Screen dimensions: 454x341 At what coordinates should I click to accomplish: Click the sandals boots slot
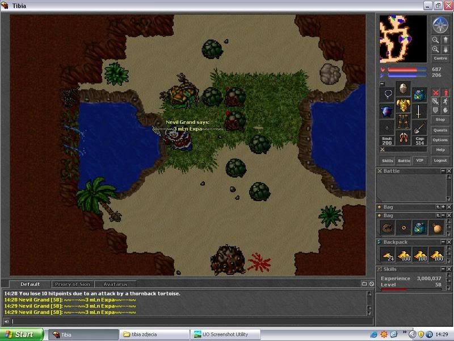click(403, 138)
